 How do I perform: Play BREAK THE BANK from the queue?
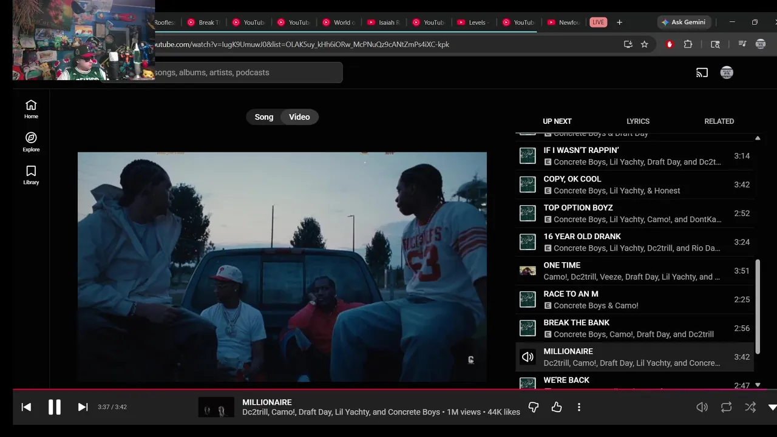pos(634,328)
